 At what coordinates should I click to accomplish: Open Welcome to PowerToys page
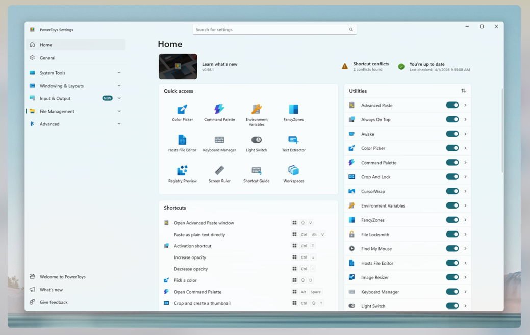coord(75,276)
